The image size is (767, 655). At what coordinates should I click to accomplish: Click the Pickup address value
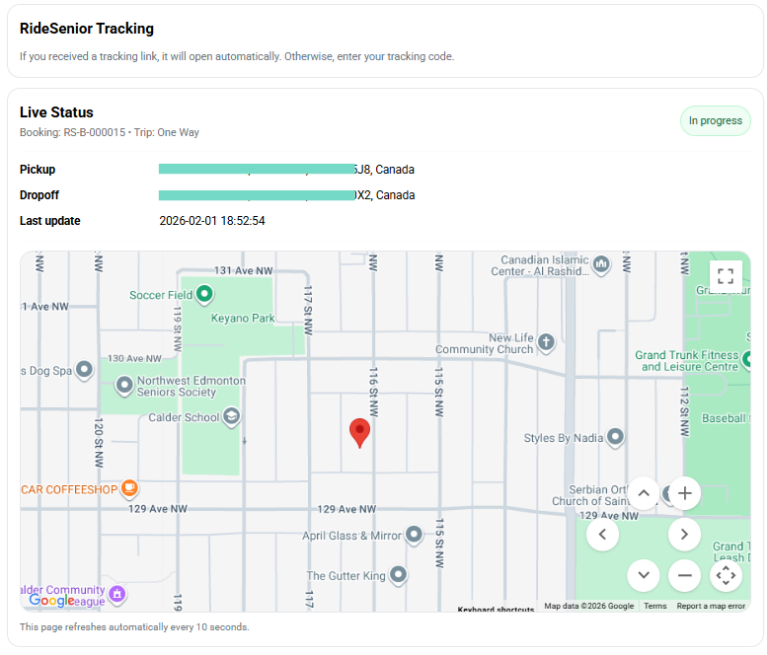[x=286, y=170]
